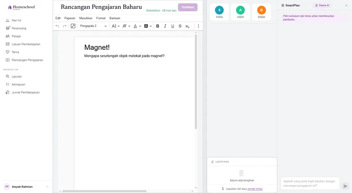Select learner Sofea avatar
Viewport: 352px width, 193px height.
[x=219, y=10]
